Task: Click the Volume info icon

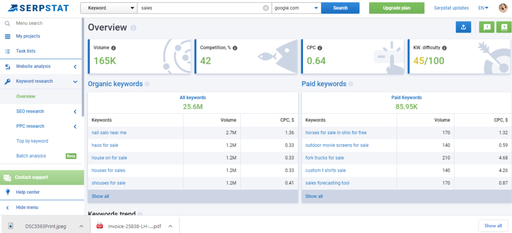Action: [x=113, y=48]
